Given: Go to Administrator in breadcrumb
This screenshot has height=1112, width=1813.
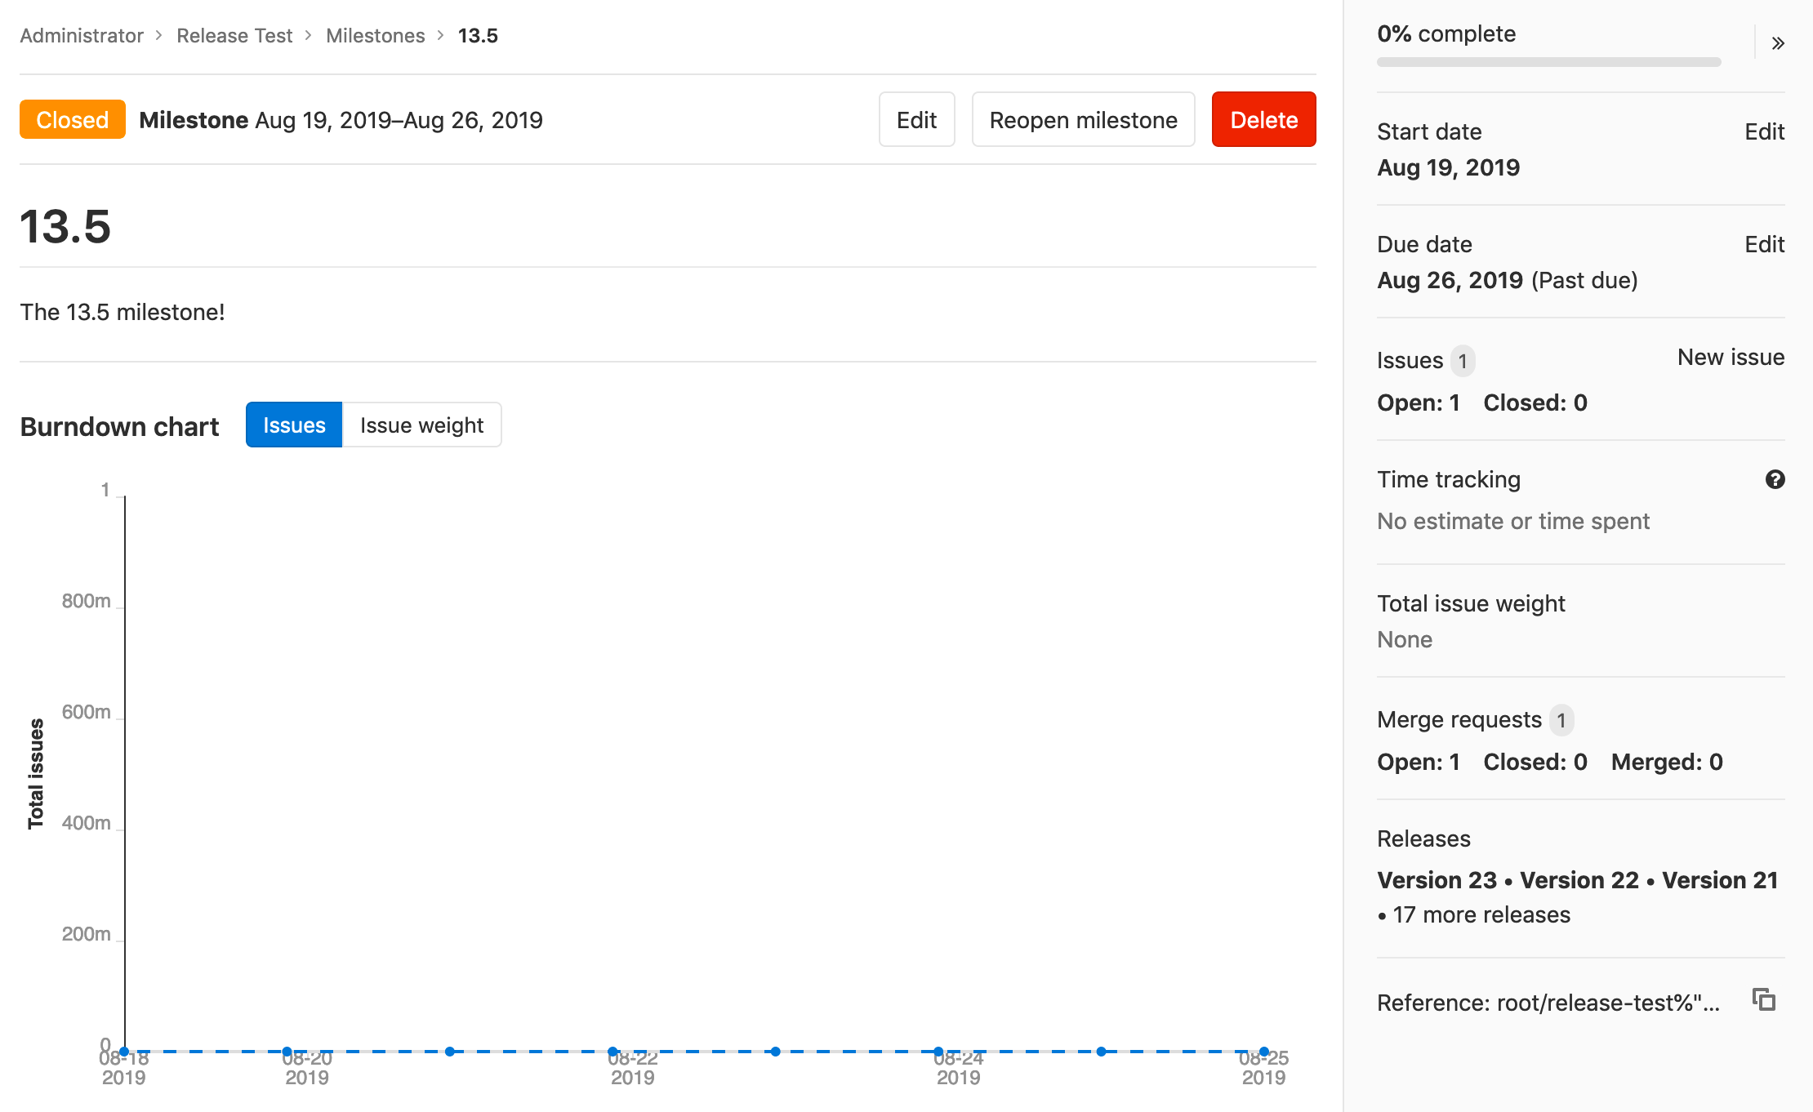Looking at the screenshot, I should pos(82,36).
